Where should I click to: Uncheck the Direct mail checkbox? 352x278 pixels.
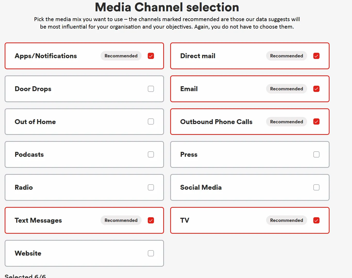tap(316, 56)
